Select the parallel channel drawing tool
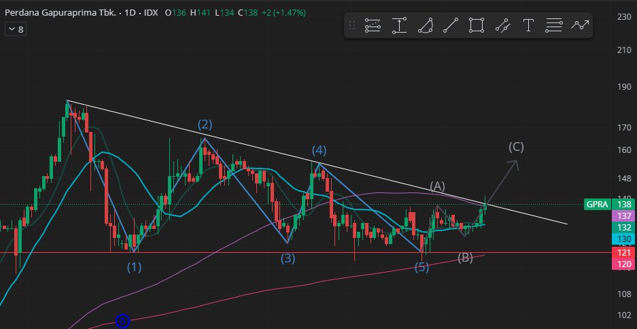637x329 pixels. (502, 26)
